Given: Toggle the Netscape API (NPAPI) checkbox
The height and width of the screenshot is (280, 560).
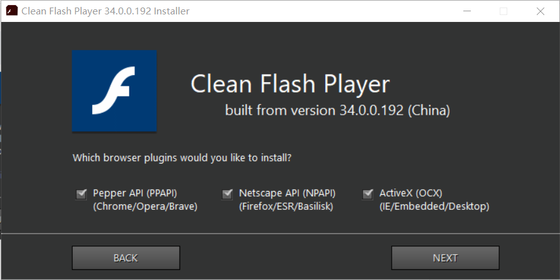Looking at the screenshot, I should click(x=227, y=194).
